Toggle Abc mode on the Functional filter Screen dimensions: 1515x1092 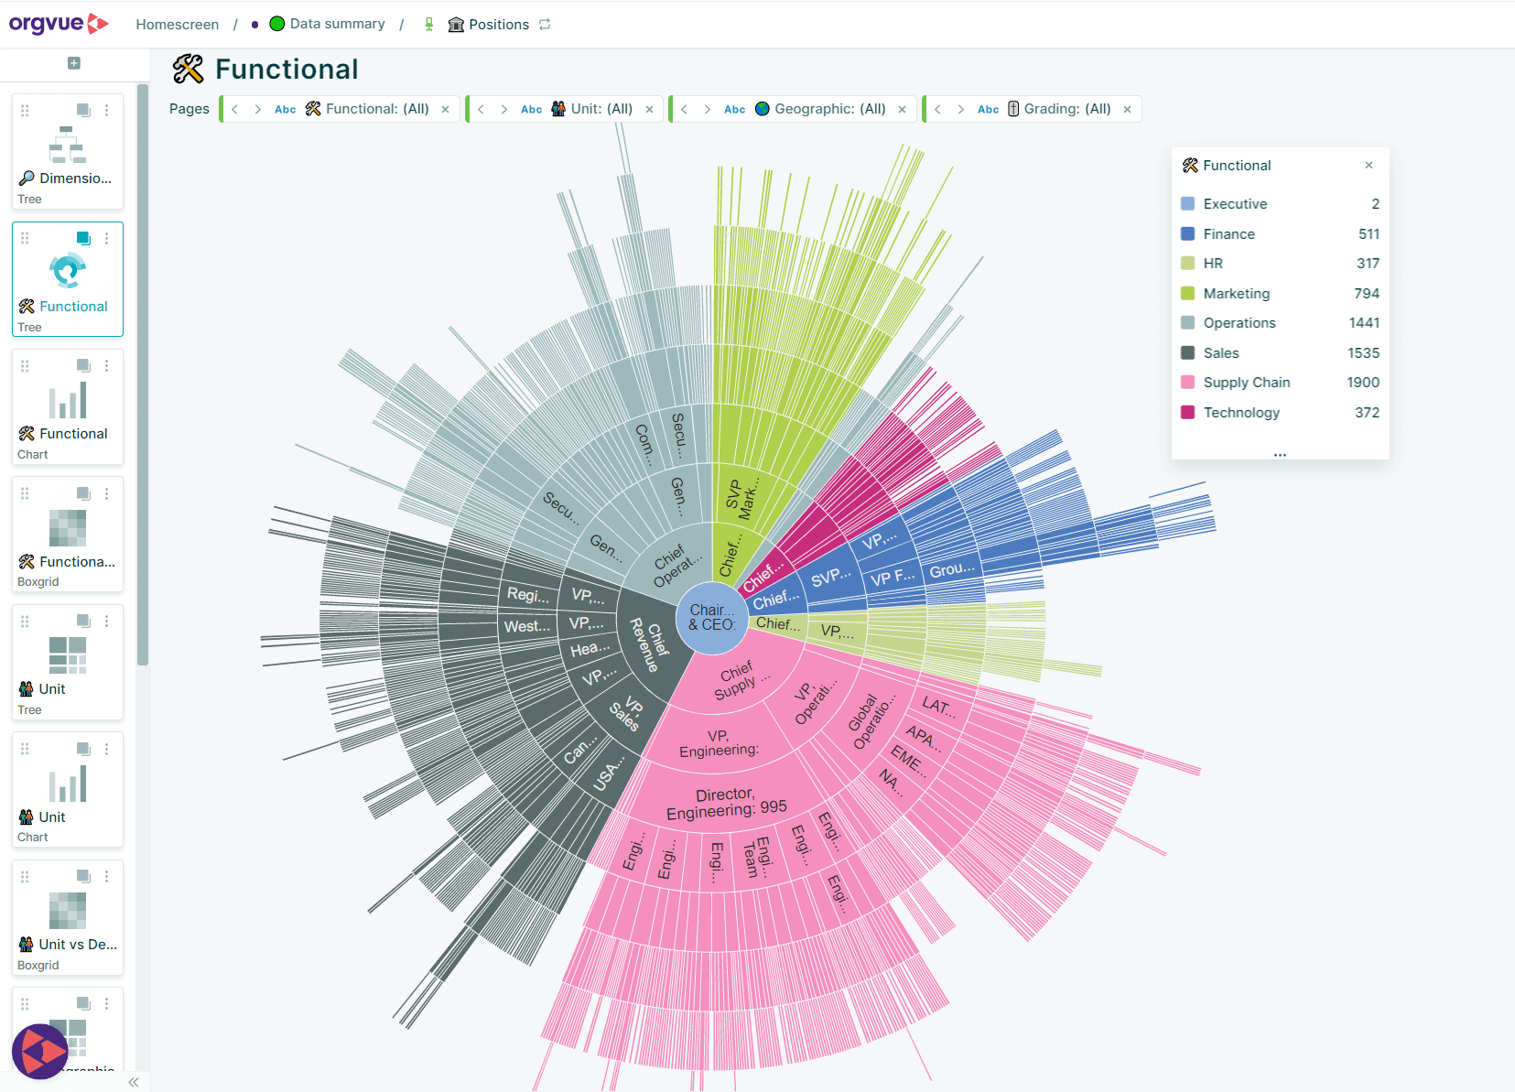[x=285, y=109]
